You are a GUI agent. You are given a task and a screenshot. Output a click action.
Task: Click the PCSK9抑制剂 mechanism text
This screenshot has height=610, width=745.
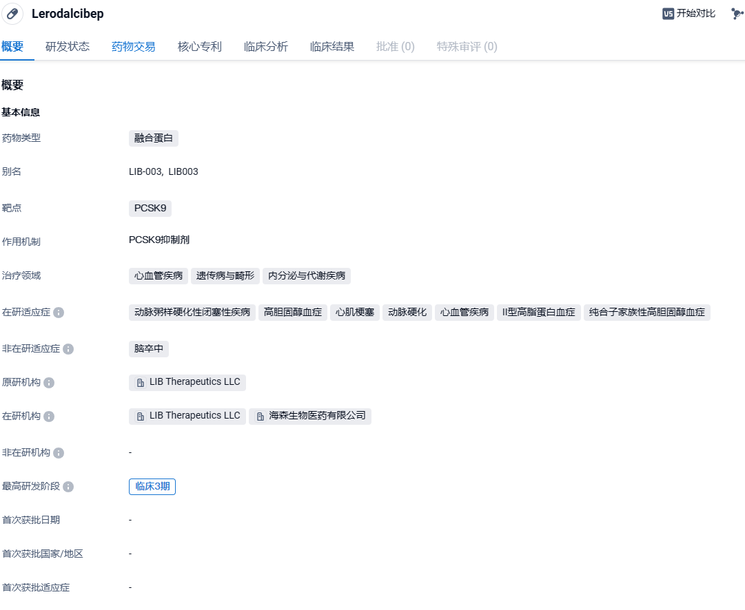coord(159,240)
